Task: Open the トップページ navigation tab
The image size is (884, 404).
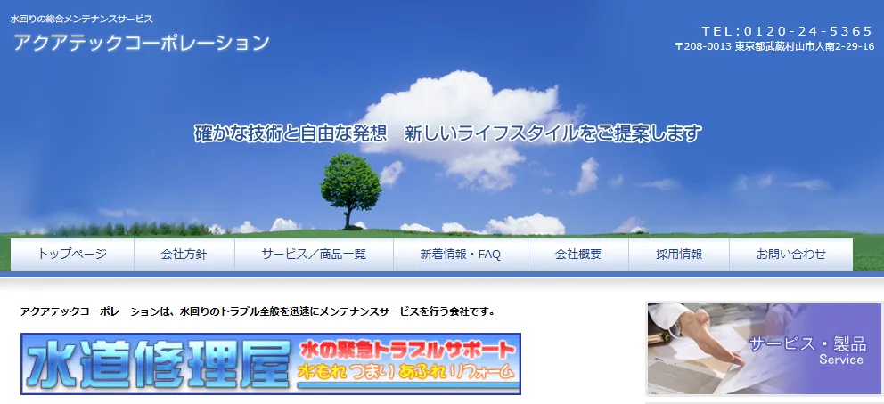Action: click(x=72, y=255)
